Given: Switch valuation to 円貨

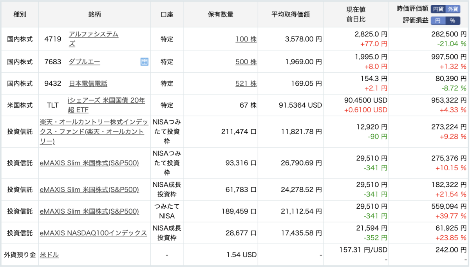Looking at the screenshot, I should [438, 9].
